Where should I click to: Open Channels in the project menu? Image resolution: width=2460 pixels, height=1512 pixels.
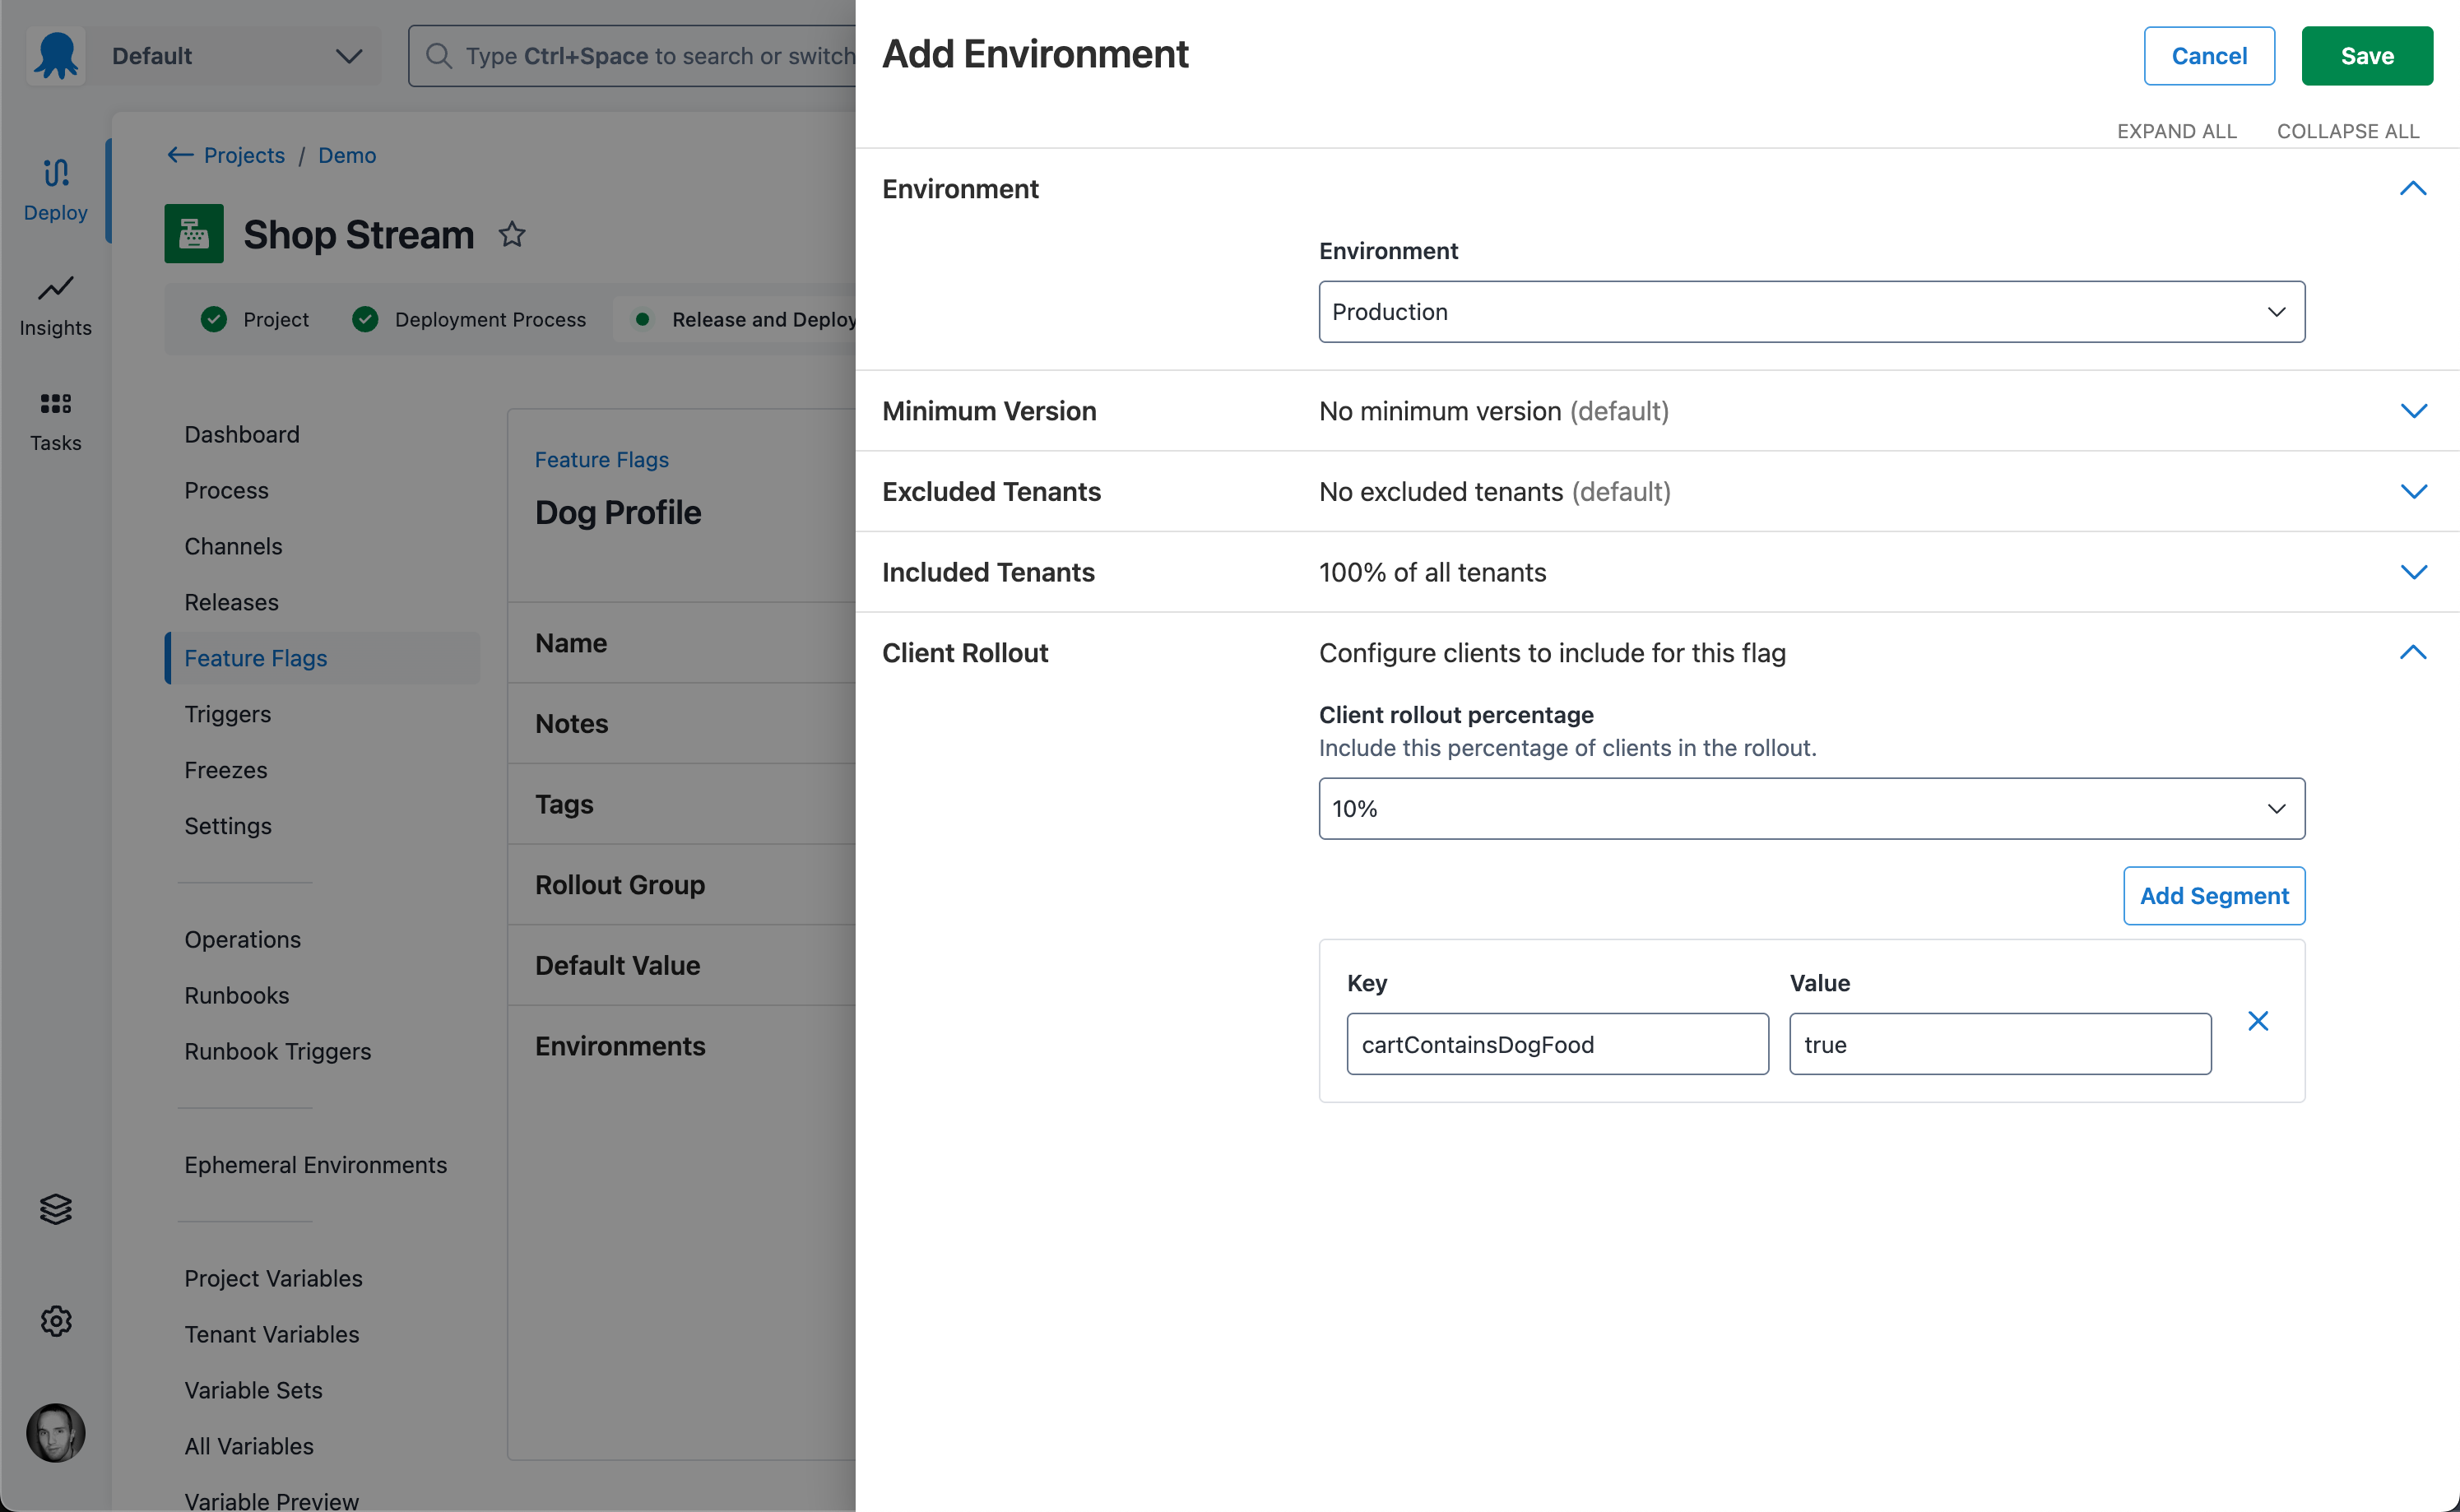click(x=233, y=546)
